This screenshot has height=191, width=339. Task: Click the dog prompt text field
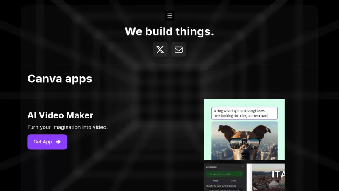click(x=245, y=113)
